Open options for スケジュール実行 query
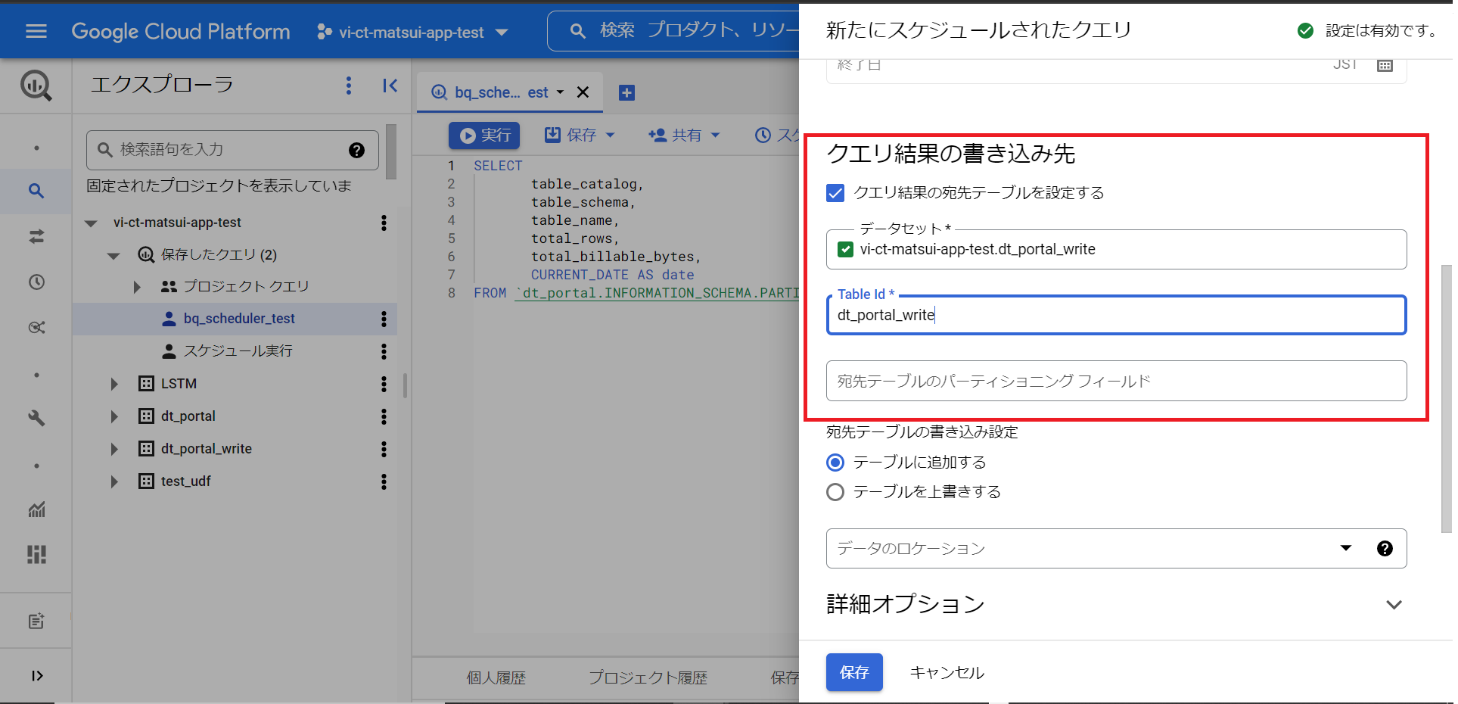The height and width of the screenshot is (704, 1458). tap(384, 351)
